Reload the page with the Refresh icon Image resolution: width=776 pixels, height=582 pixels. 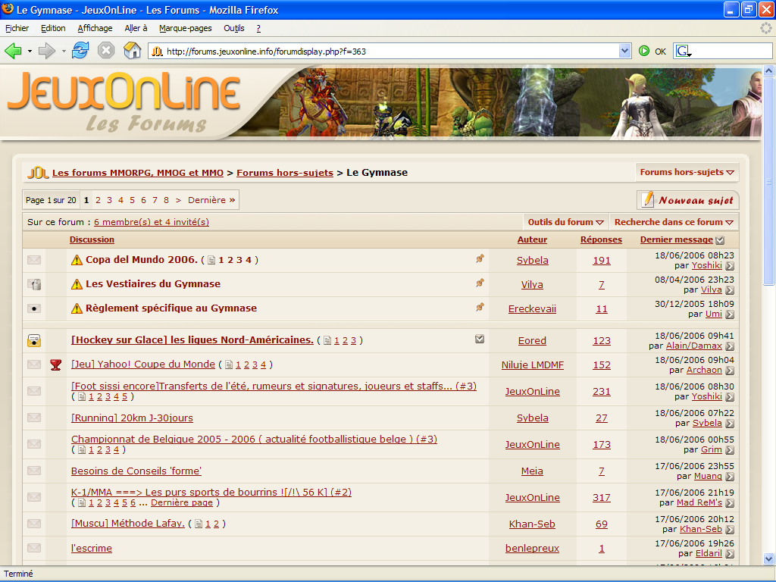[x=80, y=51]
